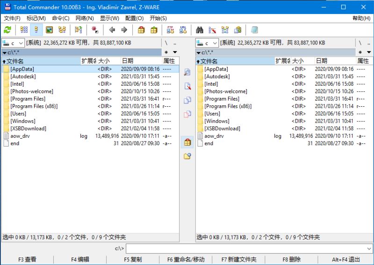Select [Windows] folder in right panel
Image resolution: width=374 pixels, height=265 pixels.
pyautogui.click(x=284, y=121)
